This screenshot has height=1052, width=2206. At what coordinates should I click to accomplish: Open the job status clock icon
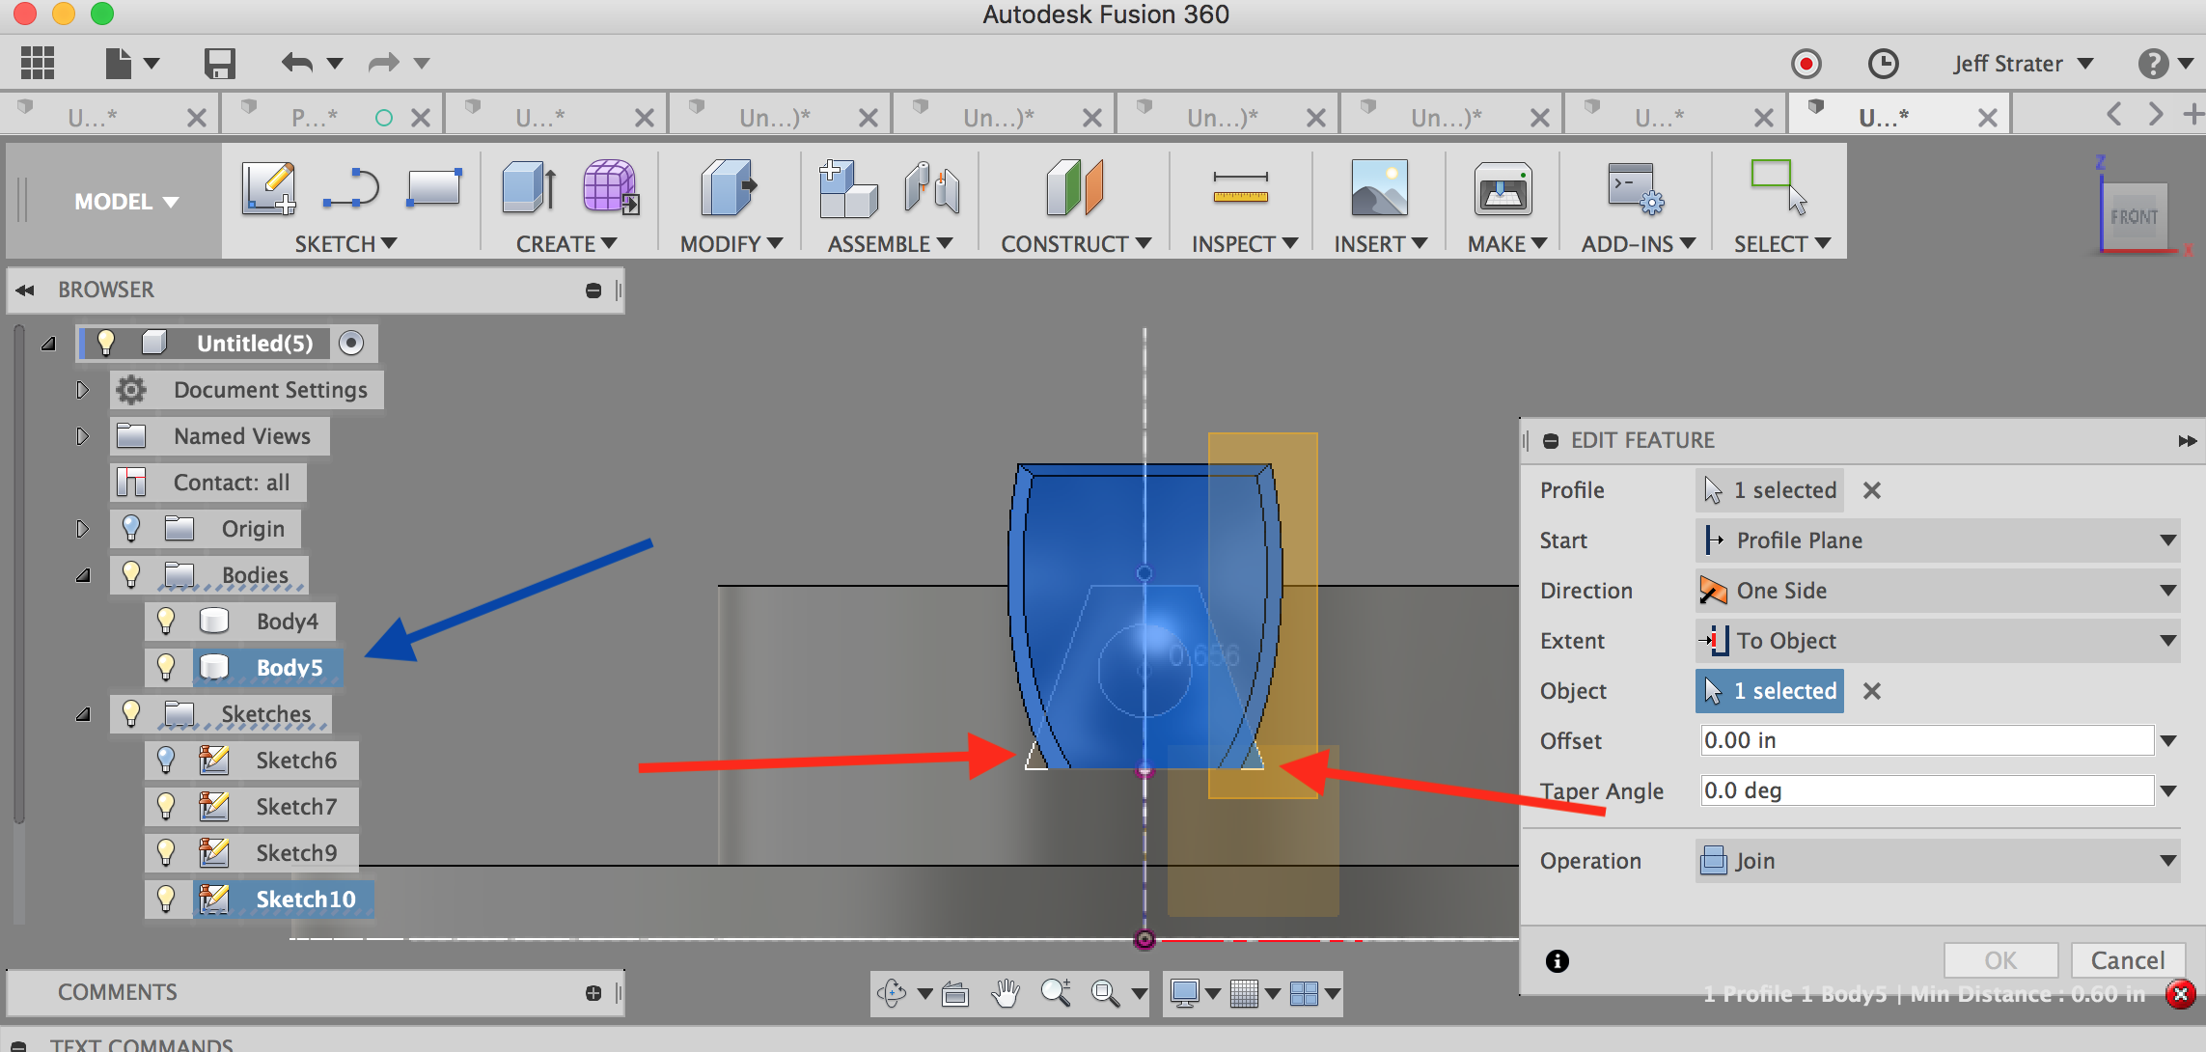[1883, 64]
